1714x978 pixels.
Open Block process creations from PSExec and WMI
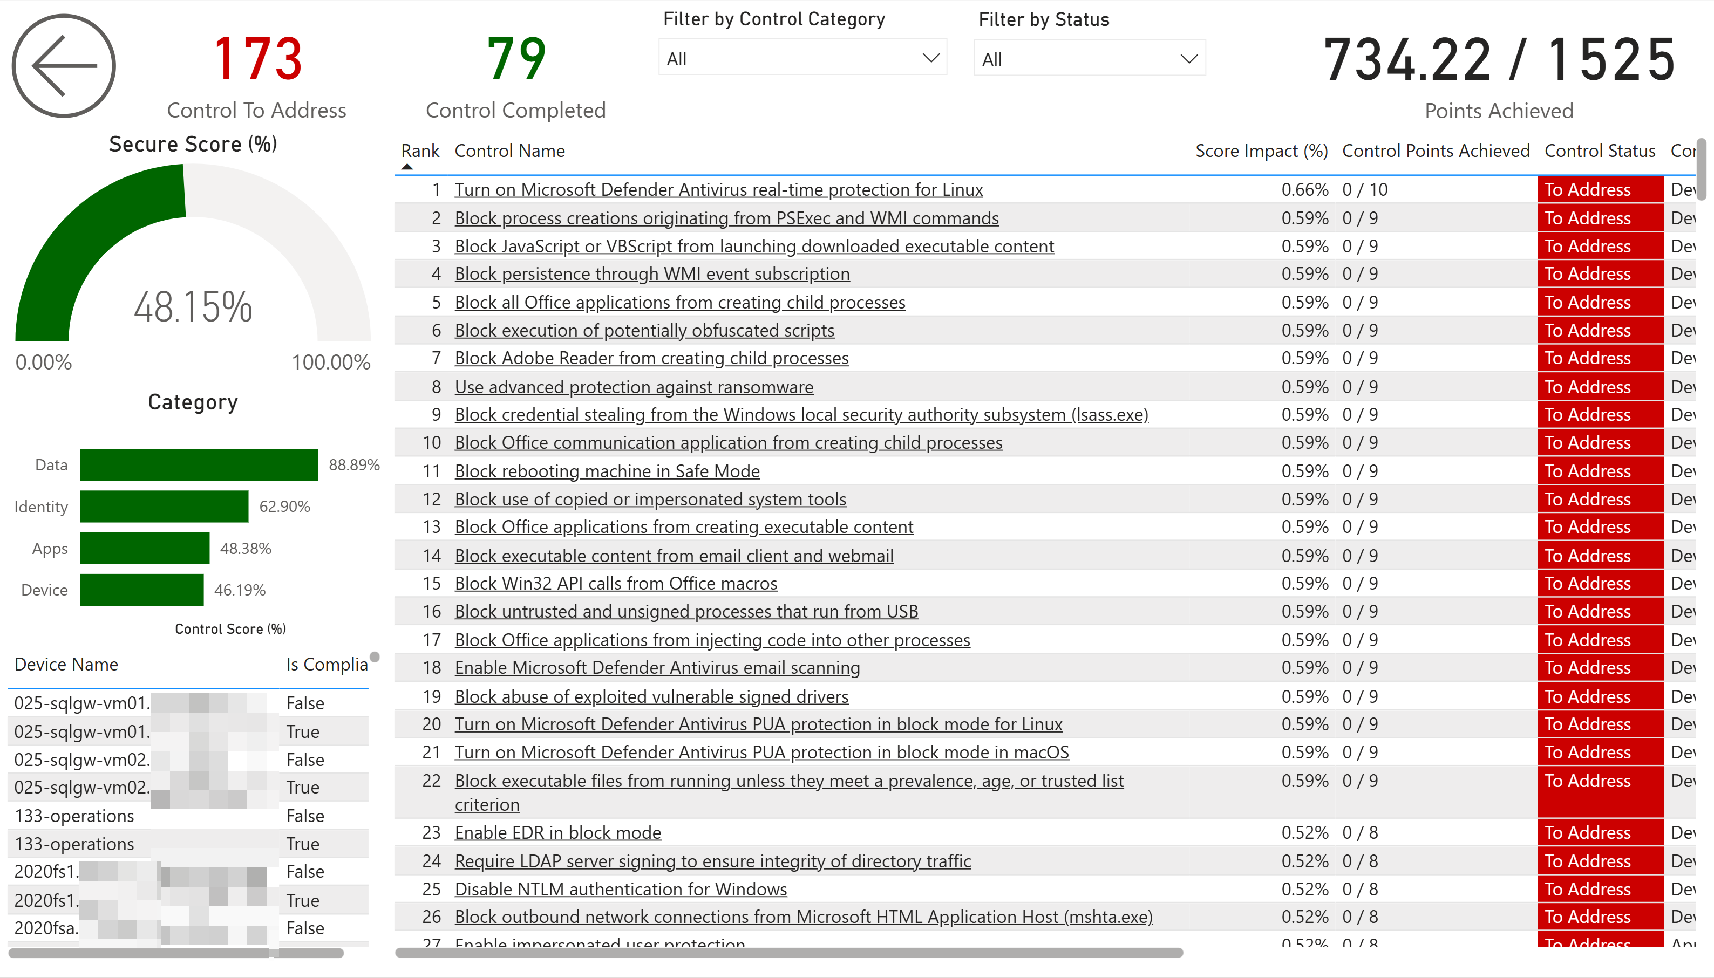pos(726,218)
